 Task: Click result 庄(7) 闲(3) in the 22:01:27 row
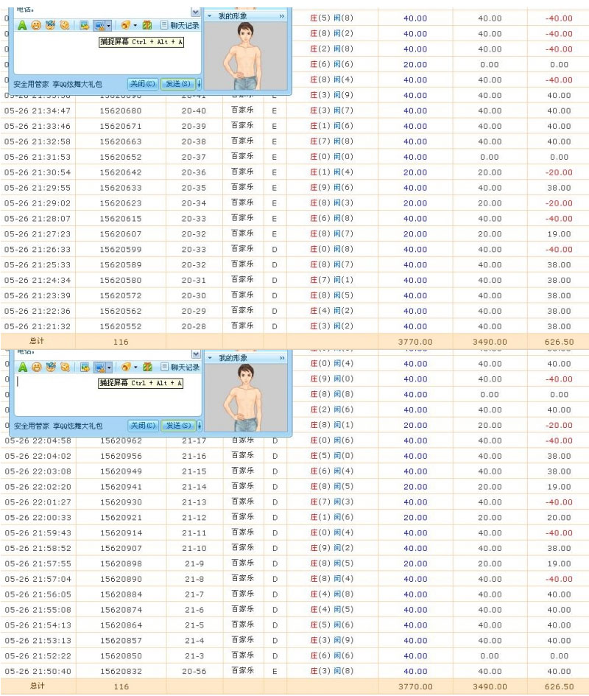point(331,502)
